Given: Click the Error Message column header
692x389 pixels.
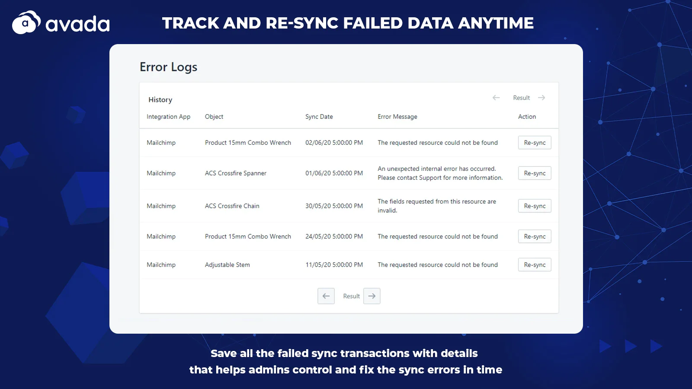Looking at the screenshot, I should (397, 117).
